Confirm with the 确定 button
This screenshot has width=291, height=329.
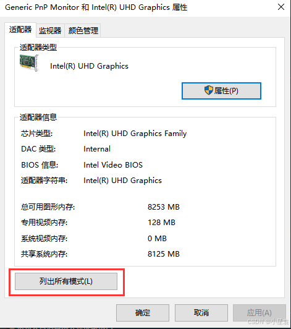pyautogui.click(x=143, y=313)
